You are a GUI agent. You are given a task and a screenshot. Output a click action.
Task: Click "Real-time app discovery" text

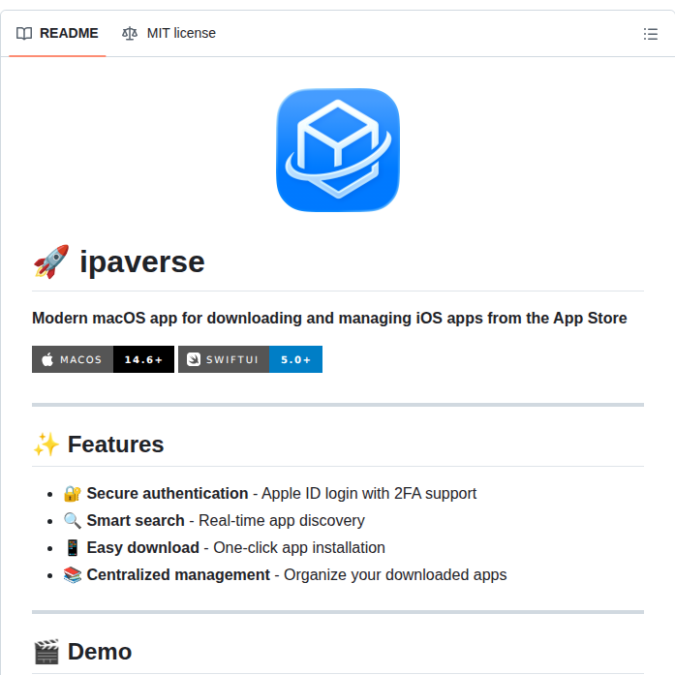282,520
